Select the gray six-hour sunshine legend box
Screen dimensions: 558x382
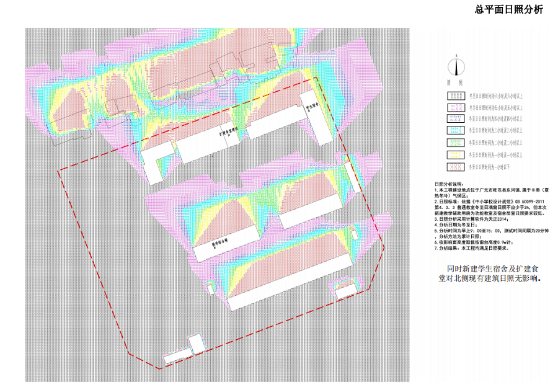pyautogui.click(x=456, y=96)
